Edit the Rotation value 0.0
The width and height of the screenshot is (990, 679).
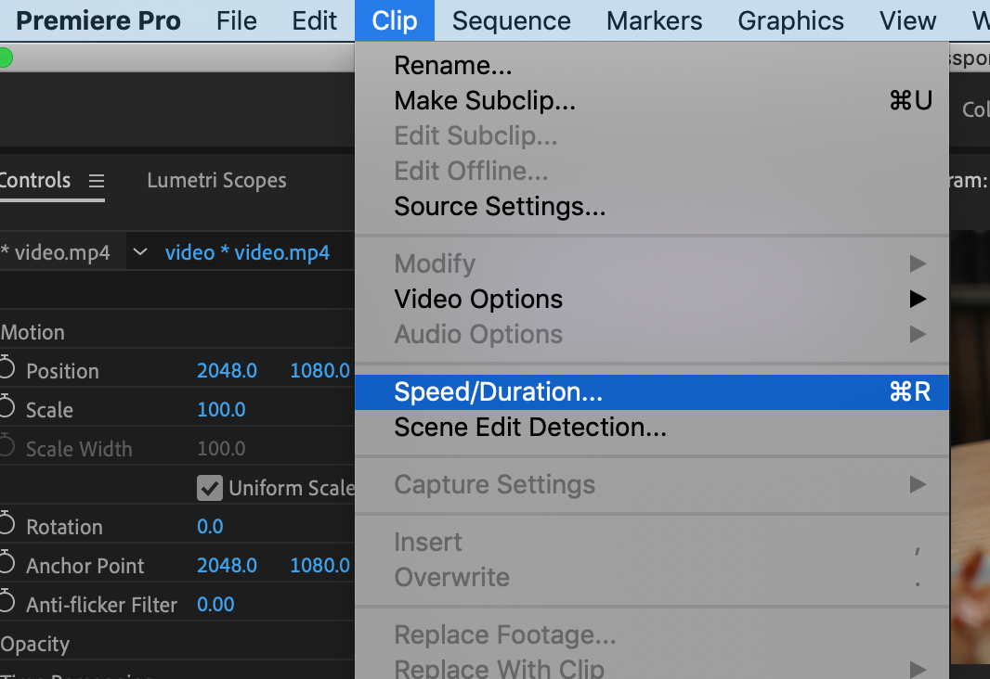coord(210,527)
